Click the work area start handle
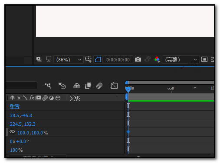Image resolution: width=220 pixels, height=163 pixels. (127, 96)
